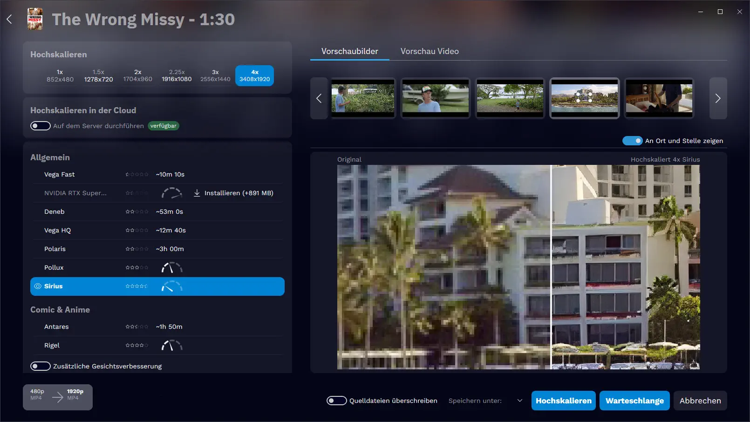Click the star rating of Vega Fast

point(136,175)
